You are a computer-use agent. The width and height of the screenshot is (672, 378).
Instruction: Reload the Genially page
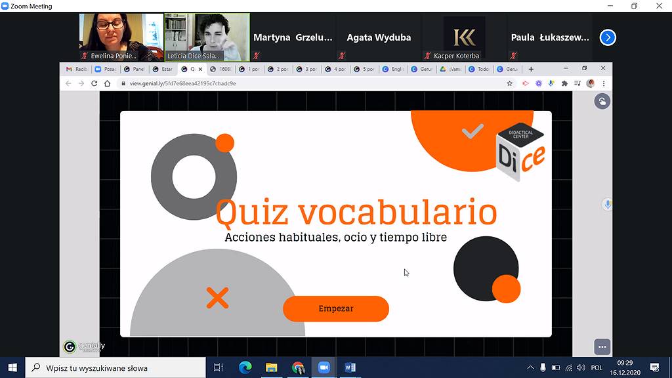(x=94, y=83)
